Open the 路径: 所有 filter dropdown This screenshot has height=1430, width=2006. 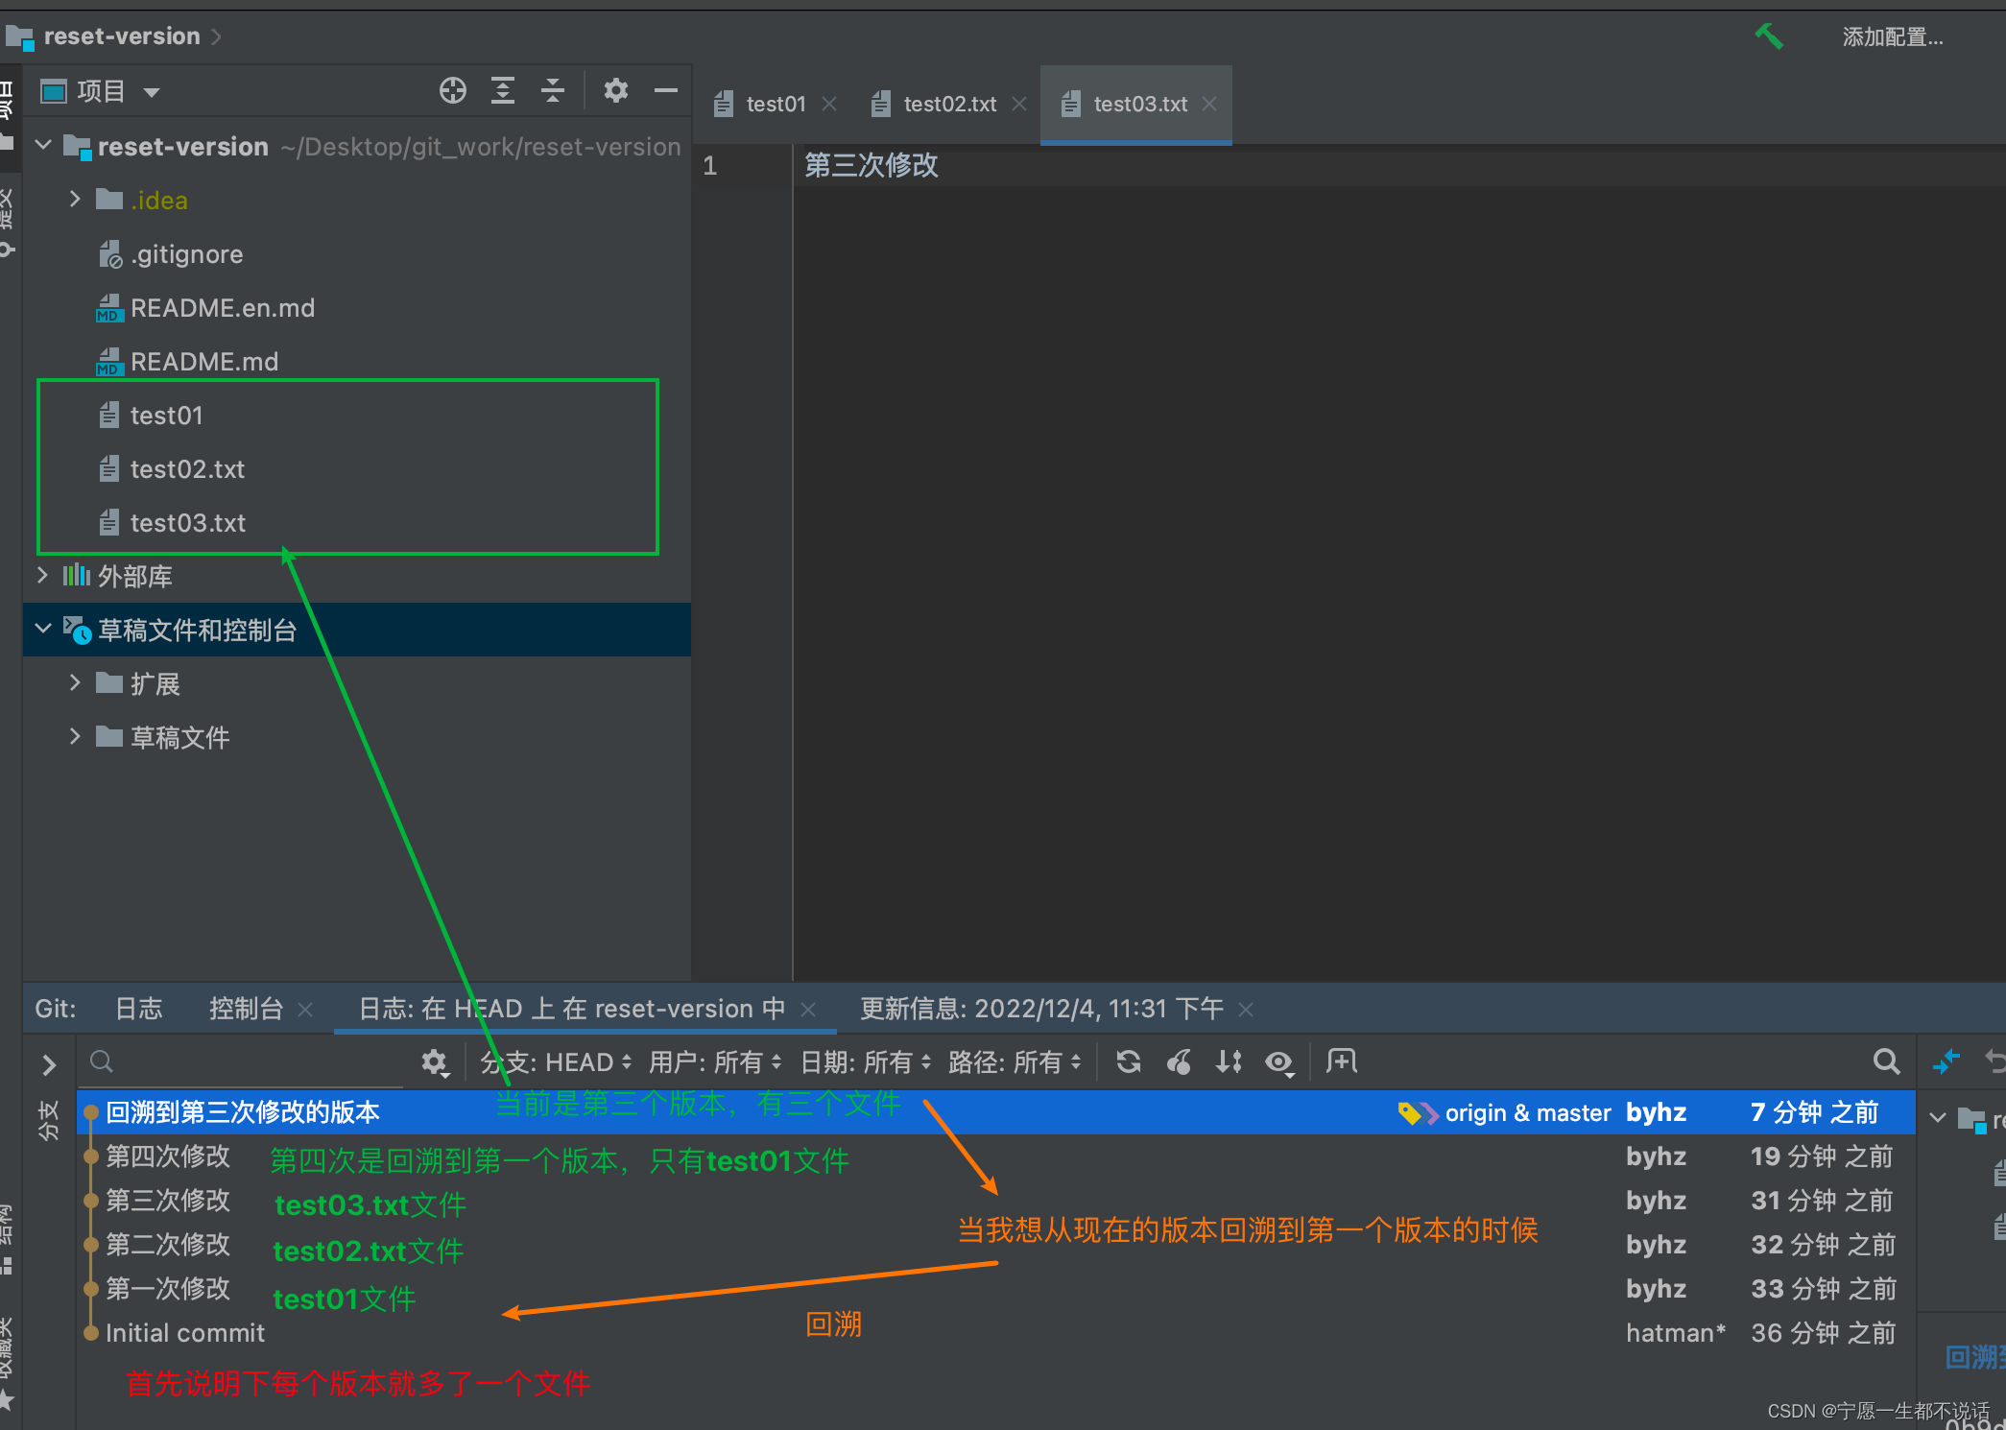pos(1015,1062)
